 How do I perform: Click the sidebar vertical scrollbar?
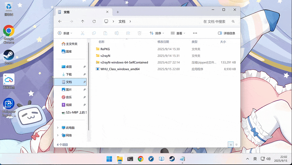(x=89, y=87)
